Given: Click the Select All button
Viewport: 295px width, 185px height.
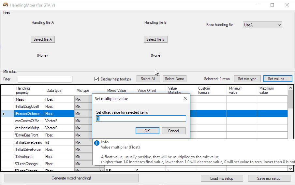Looking at the screenshot, I should pos(148,79).
